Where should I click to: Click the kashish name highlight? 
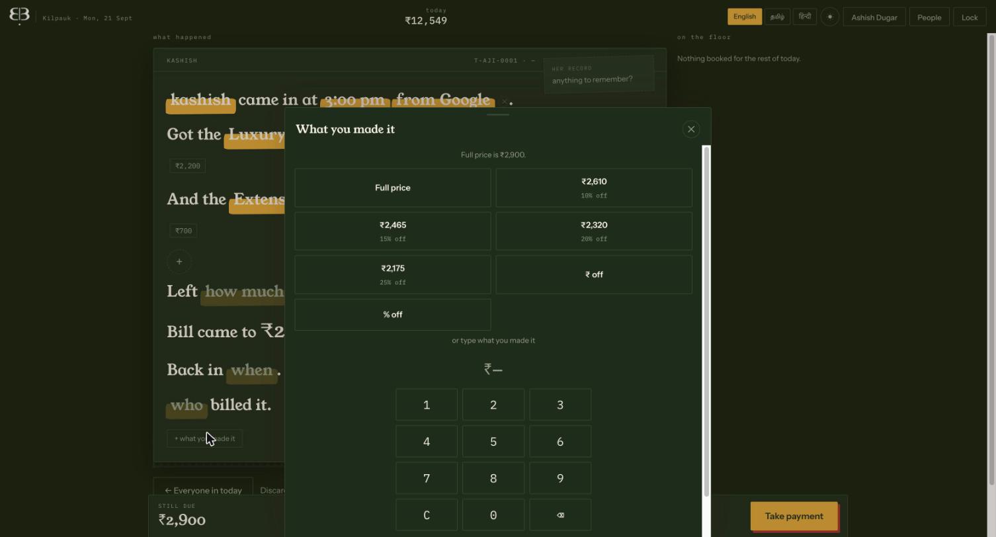pyautogui.click(x=200, y=100)
